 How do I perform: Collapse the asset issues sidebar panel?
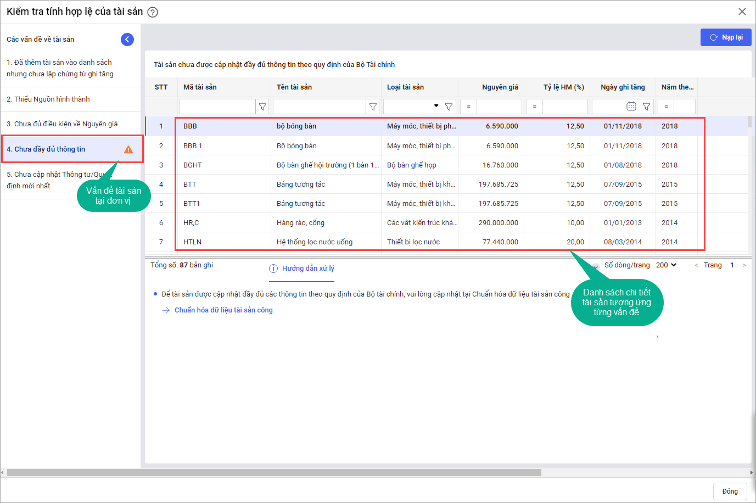(x=127, y=39)
